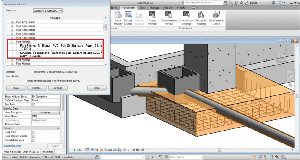Collapse expanded Pipe Fittings node
300x160 pixels.
pos(12,42)
